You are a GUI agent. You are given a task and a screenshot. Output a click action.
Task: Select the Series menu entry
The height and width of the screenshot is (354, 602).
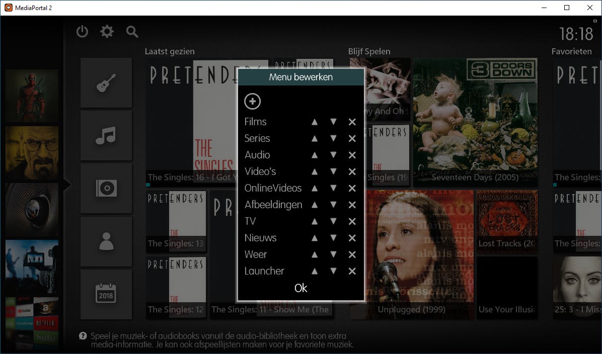click(x=257, y=138)
